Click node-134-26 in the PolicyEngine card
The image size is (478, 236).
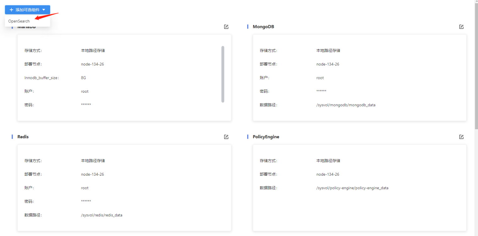pos(328,174)
